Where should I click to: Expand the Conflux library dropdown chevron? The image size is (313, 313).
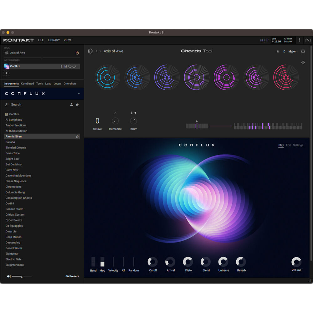(x=79, y=94)
